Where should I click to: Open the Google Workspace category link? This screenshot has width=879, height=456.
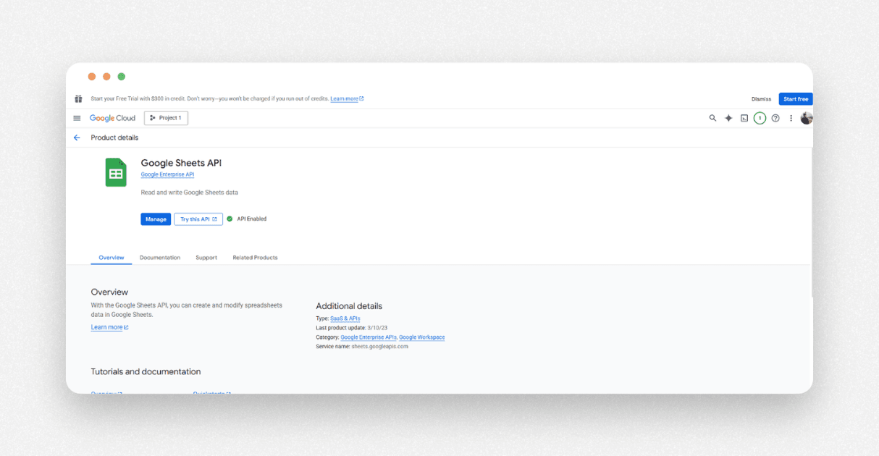(422, 337)
